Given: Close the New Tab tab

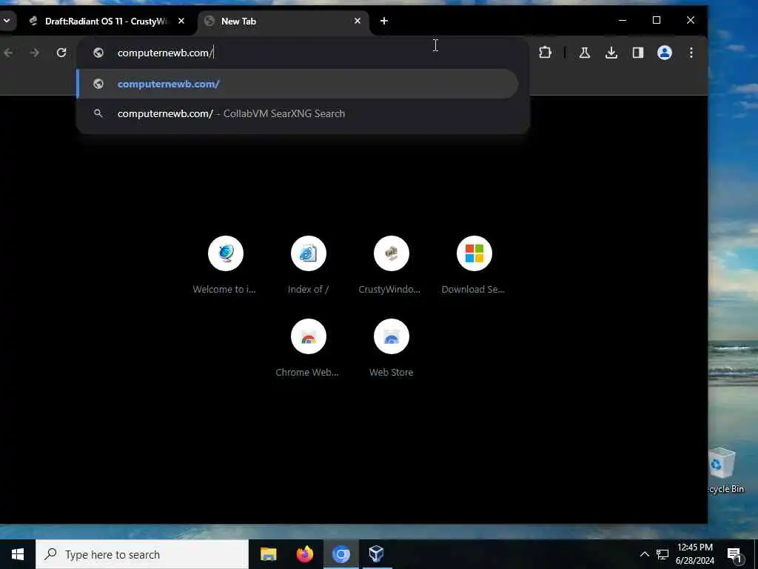Looking at the screenshot, I should click(358, 21).
